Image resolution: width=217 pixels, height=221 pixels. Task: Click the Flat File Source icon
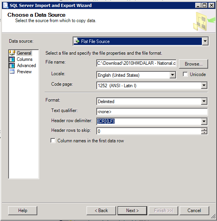(77, 41)
